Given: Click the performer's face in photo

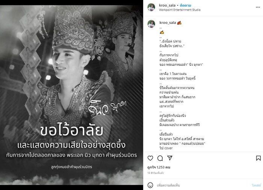Looking at the screenshot, I should pos(69,64).
